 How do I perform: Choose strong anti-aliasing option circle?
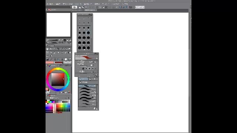93,69
